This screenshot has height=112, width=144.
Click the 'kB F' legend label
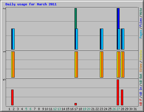click(141, 102)
